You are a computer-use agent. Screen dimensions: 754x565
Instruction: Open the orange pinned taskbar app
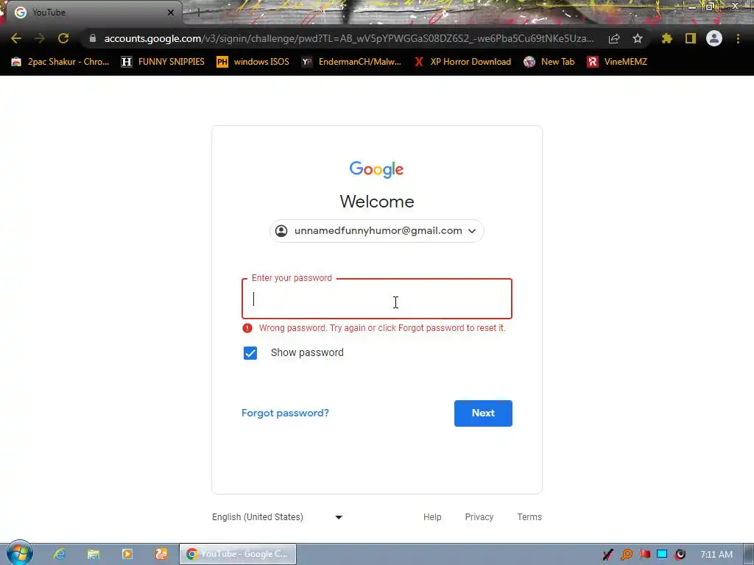point(161,554)
